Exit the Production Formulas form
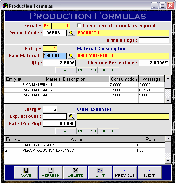The height and width of the screenshot is (184, 176). point(100,173)
